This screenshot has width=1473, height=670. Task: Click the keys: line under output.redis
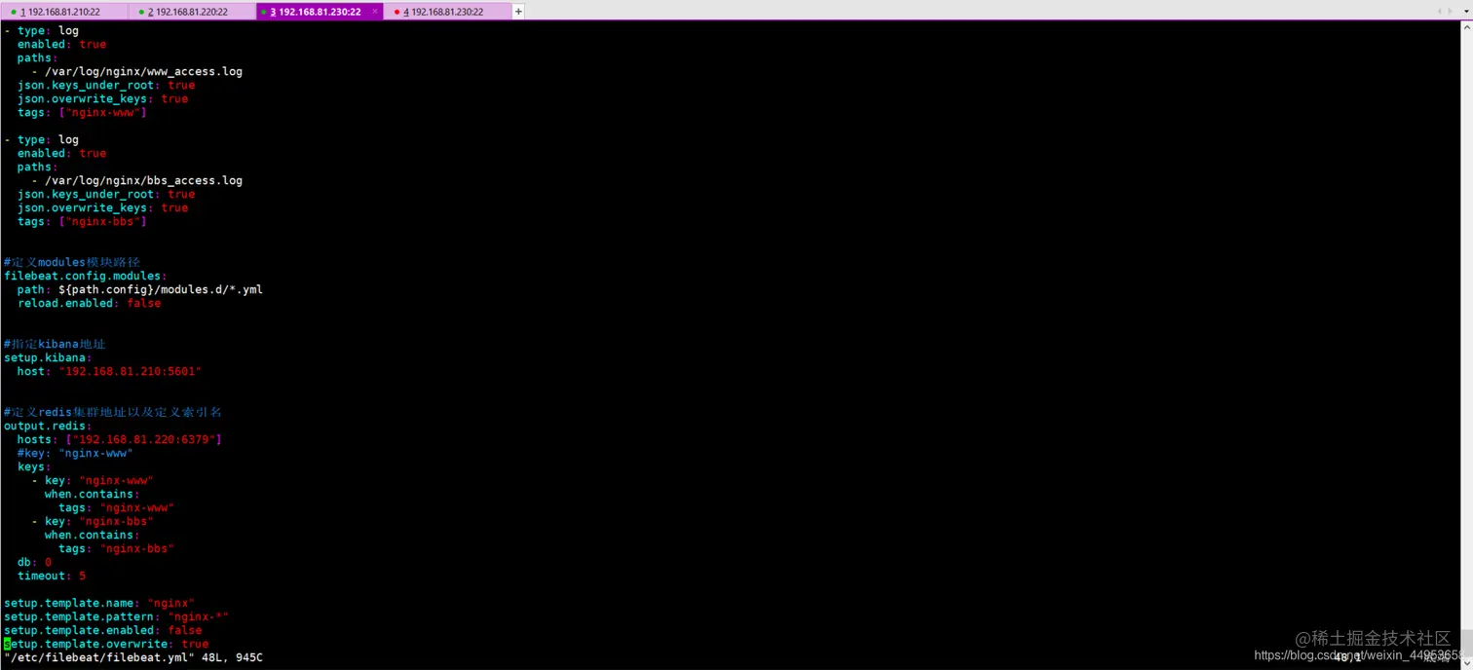[x=34, y=466]
